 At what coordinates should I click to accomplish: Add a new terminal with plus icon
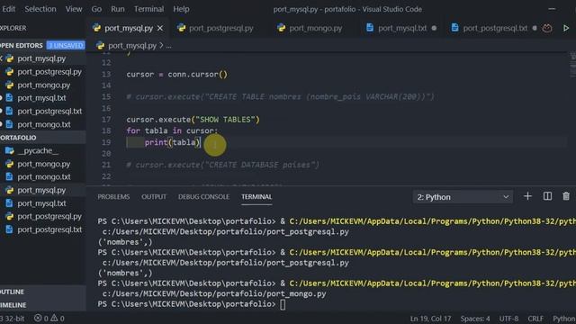527,196
